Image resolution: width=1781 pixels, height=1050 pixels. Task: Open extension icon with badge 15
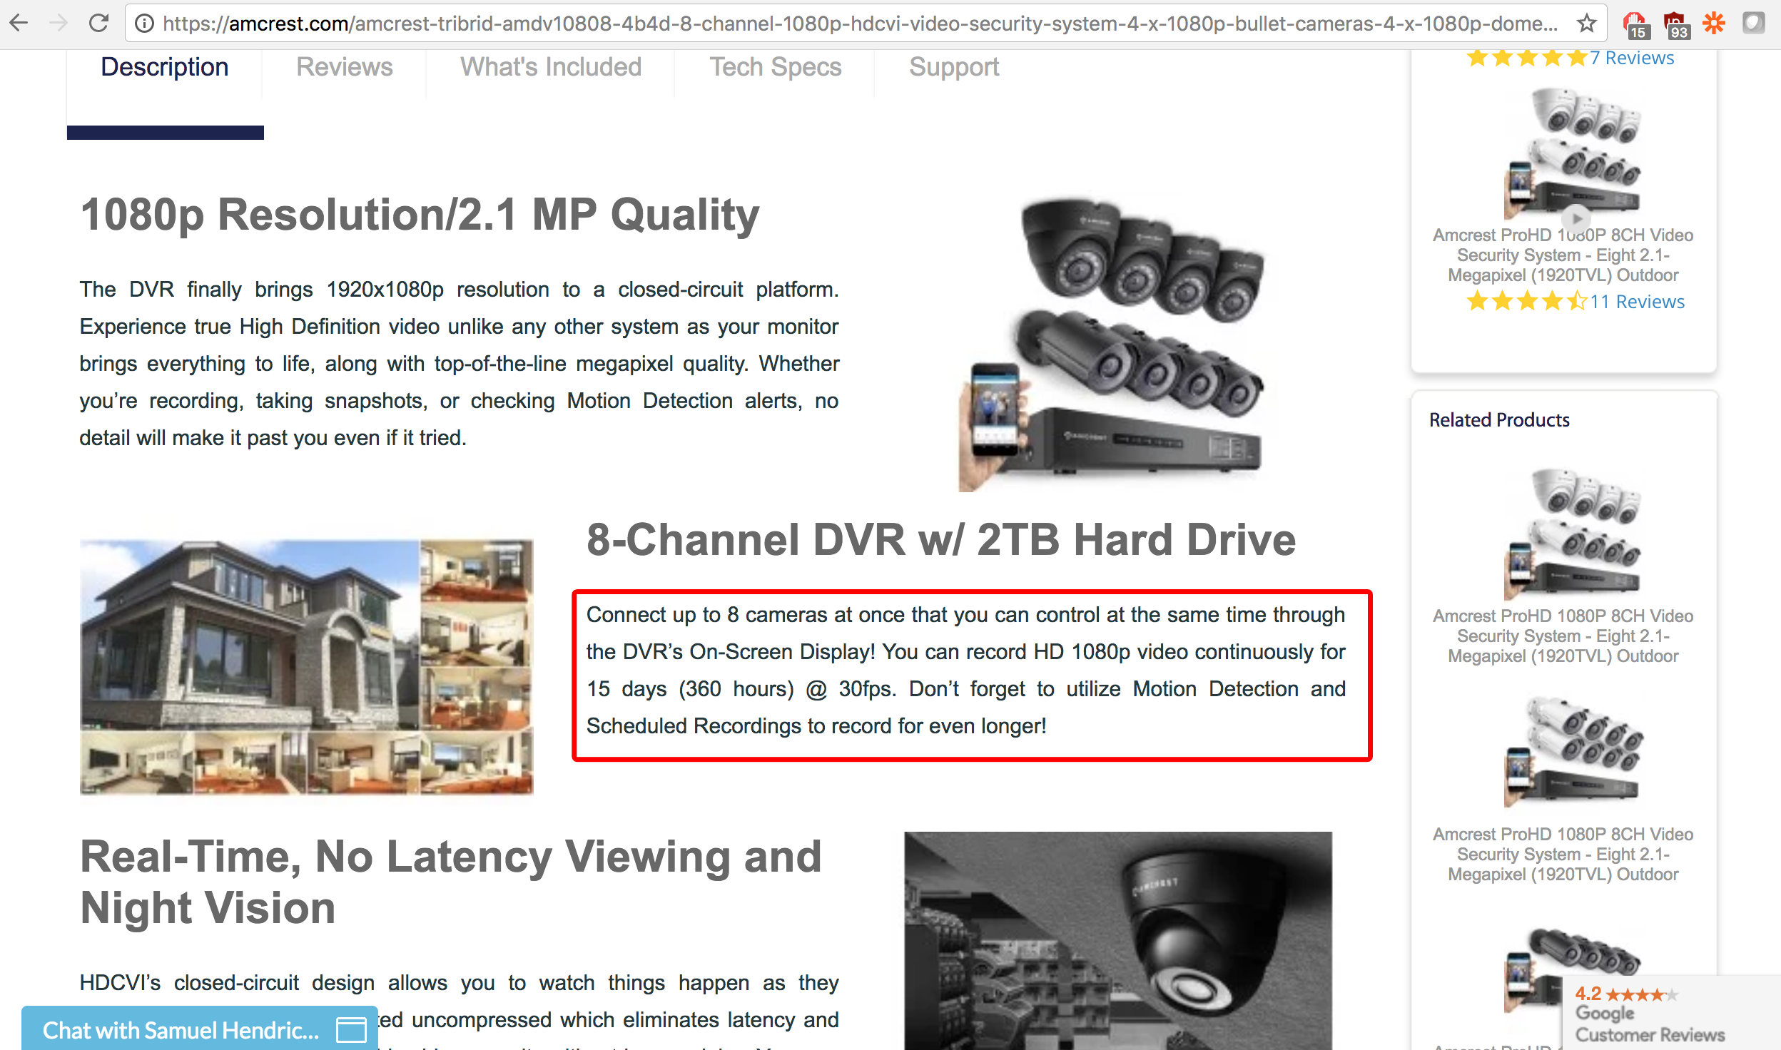coord(1635,25)
